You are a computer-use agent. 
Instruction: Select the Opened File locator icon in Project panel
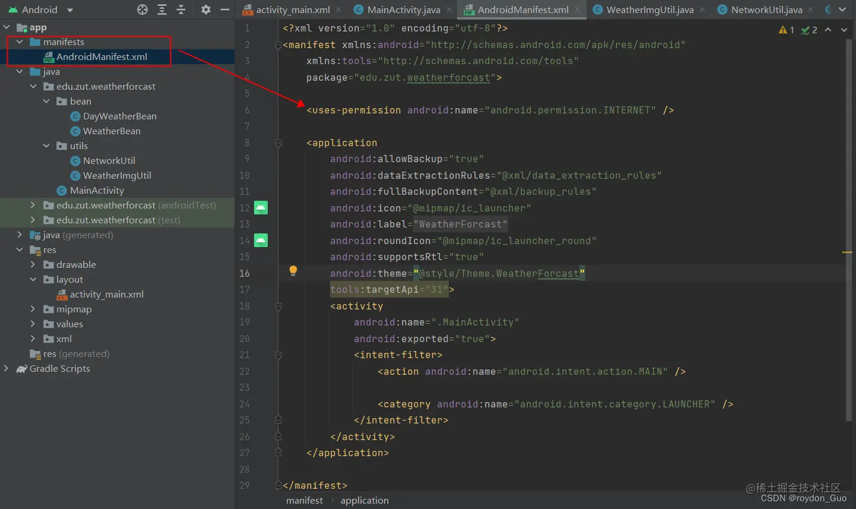(x=141, y=9)
